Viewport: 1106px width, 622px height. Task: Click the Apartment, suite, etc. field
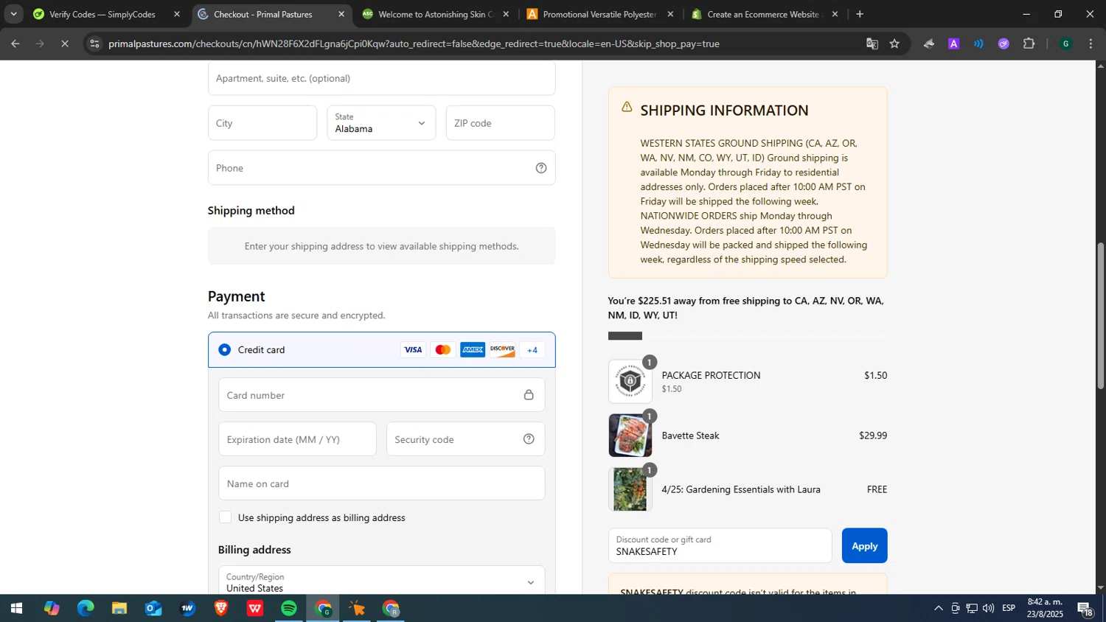381,78
